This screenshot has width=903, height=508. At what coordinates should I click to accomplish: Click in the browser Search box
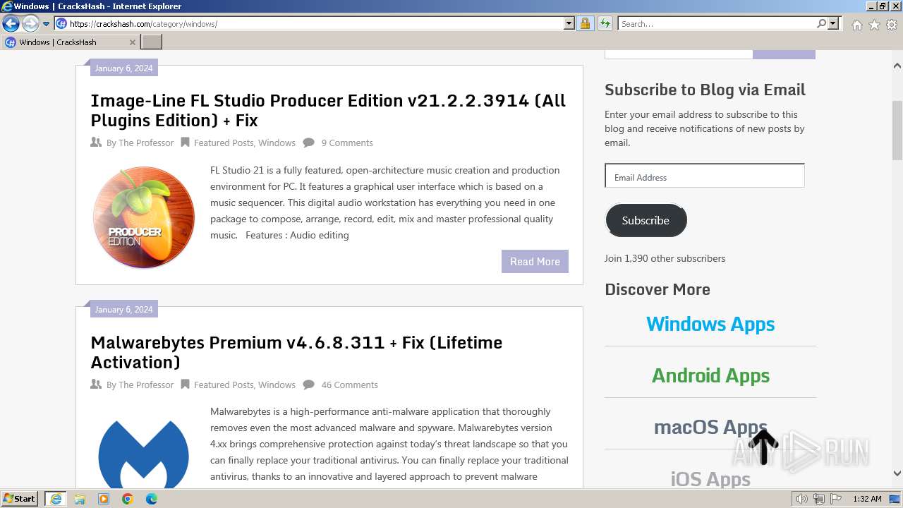[717, 24]
